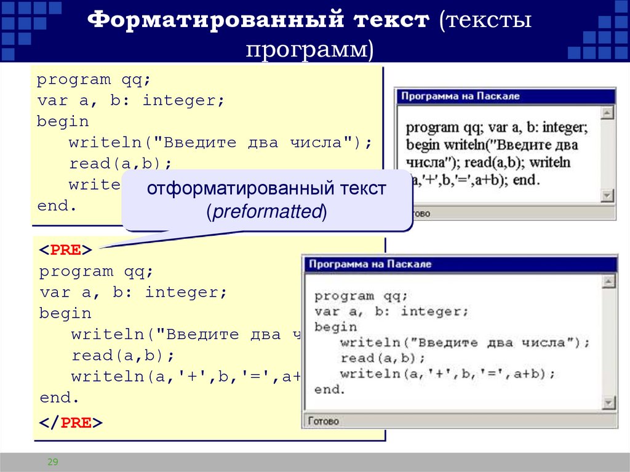Click the slide number 29
Screen dimensions: 630x472
(52, 460)
